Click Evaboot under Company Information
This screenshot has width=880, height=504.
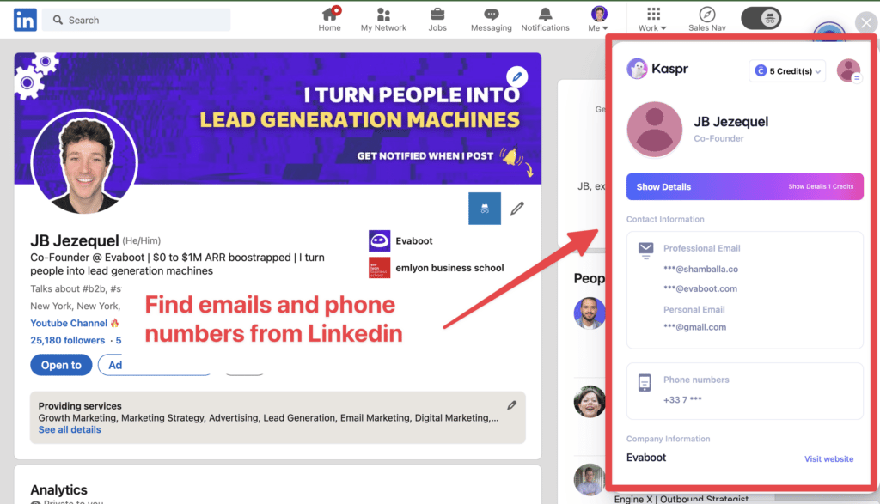(646, 458)
